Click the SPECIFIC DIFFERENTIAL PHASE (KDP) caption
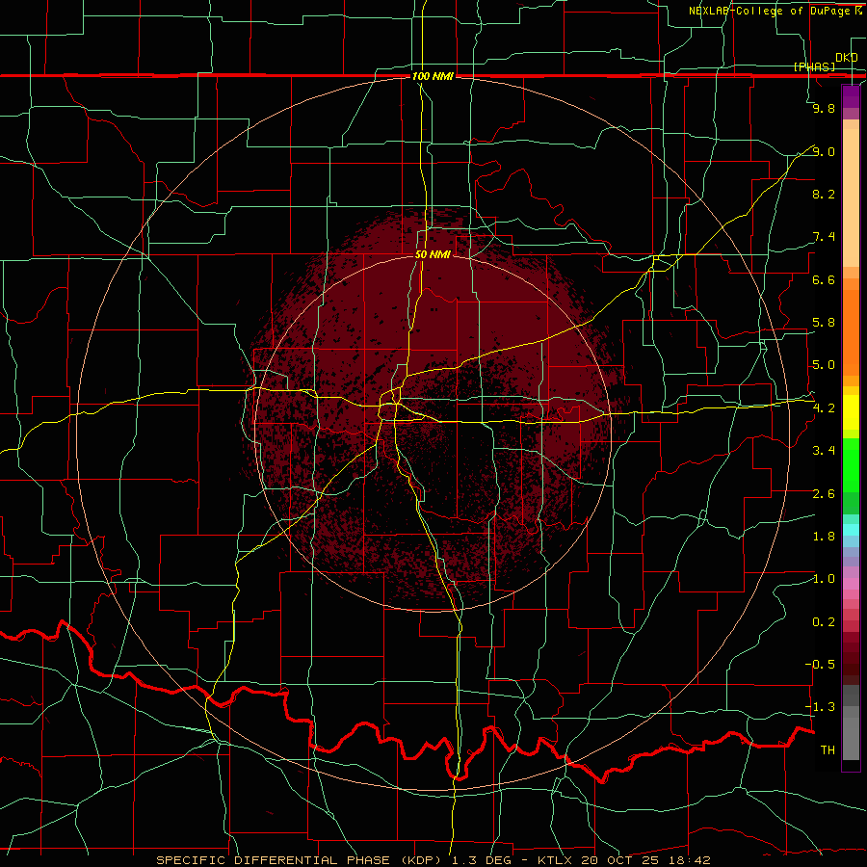This screenshot has height=867, width=867. click(301, 860)
